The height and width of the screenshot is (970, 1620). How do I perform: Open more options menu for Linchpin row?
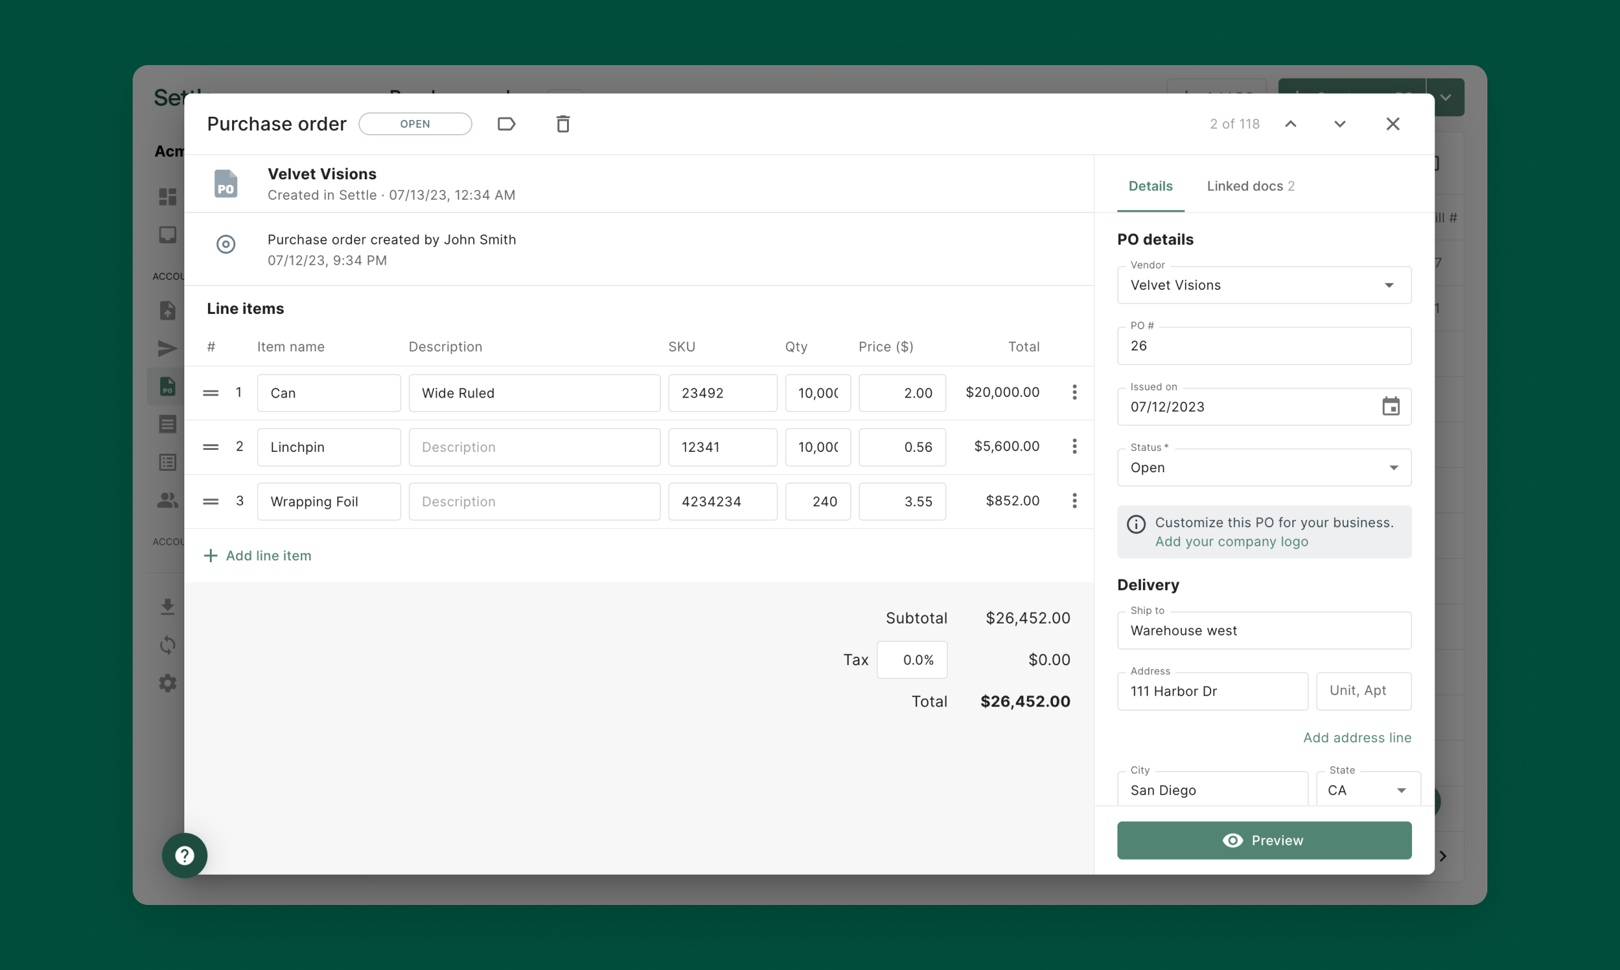point(1074,447)
